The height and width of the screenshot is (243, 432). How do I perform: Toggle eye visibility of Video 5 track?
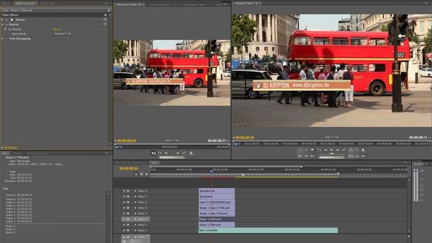pos(124,208)
